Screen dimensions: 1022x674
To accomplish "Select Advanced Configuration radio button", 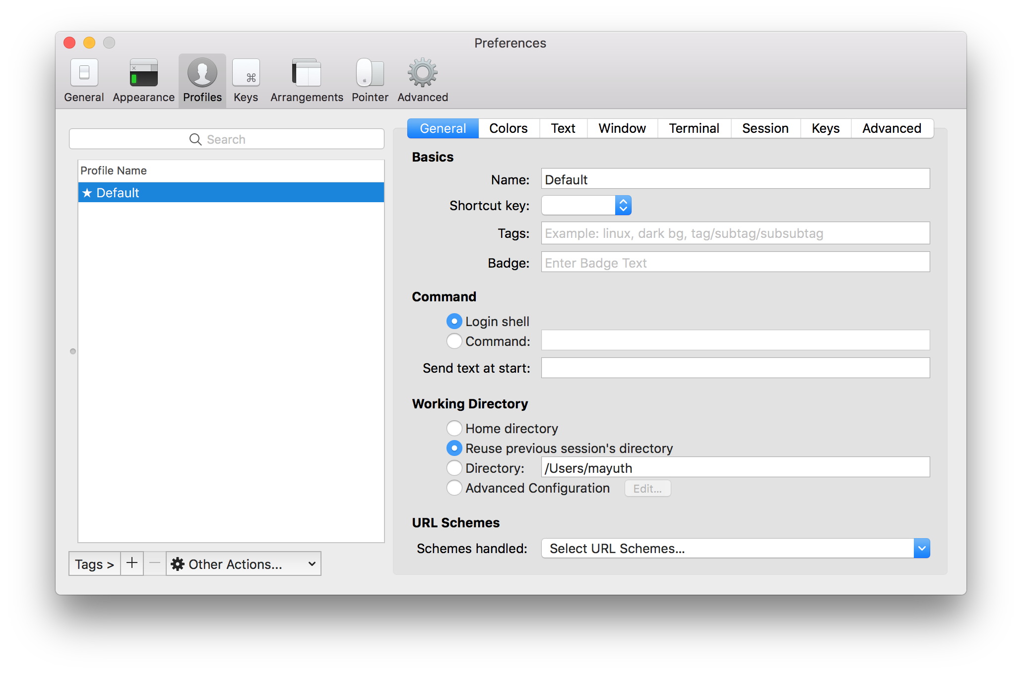I will tap(454, 488).
